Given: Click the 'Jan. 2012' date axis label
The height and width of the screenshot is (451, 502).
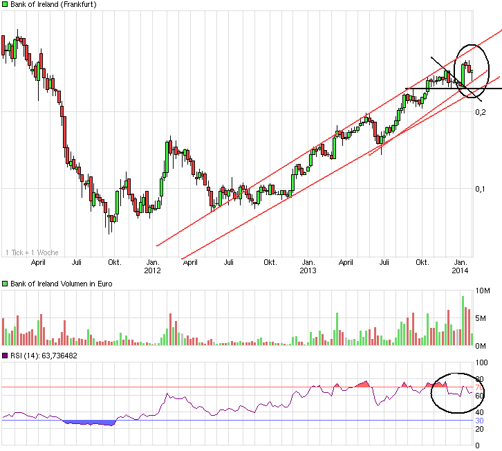Looking at the screenshot, I should [x=152, y=266].
